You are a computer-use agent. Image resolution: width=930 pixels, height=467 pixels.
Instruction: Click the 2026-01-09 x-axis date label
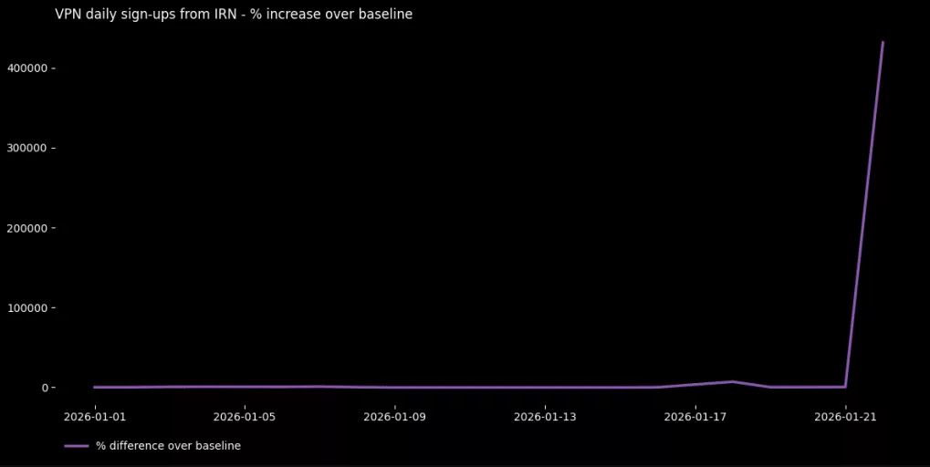coord(394,417)
